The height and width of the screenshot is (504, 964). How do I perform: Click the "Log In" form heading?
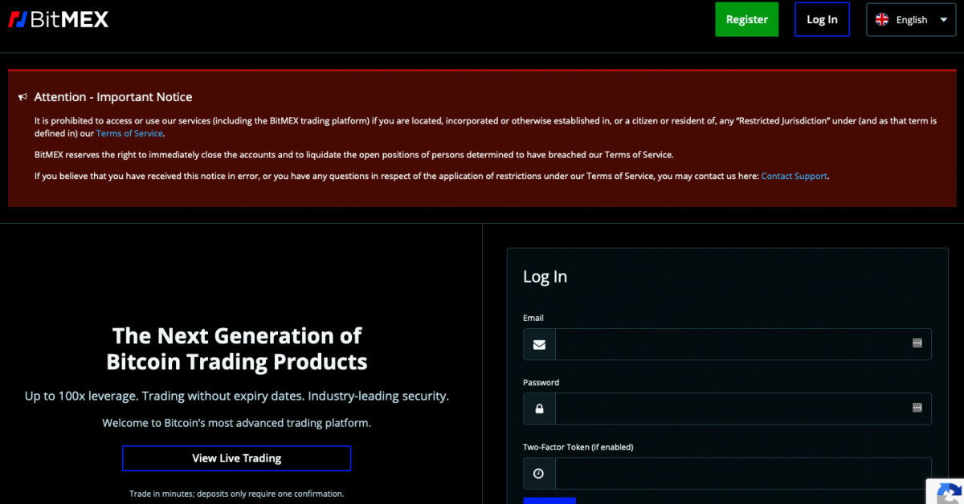tap(545, 277)
